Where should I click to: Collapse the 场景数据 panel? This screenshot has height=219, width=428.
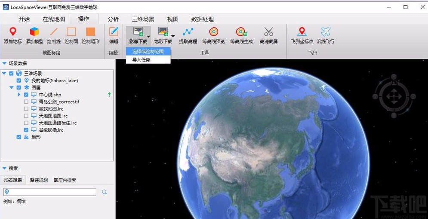(4, 63)
